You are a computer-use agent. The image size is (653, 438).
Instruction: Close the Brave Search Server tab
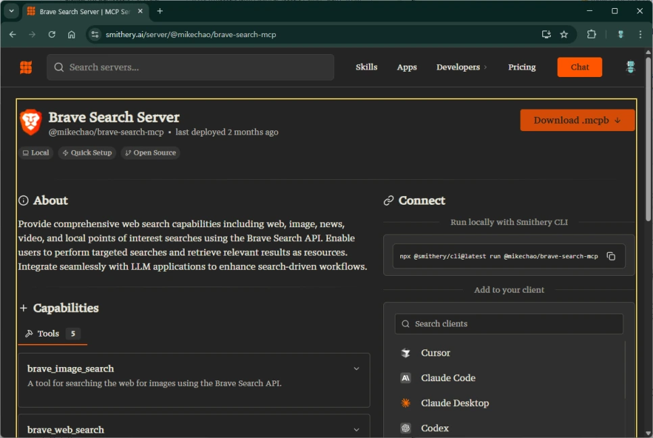[141, 11]
